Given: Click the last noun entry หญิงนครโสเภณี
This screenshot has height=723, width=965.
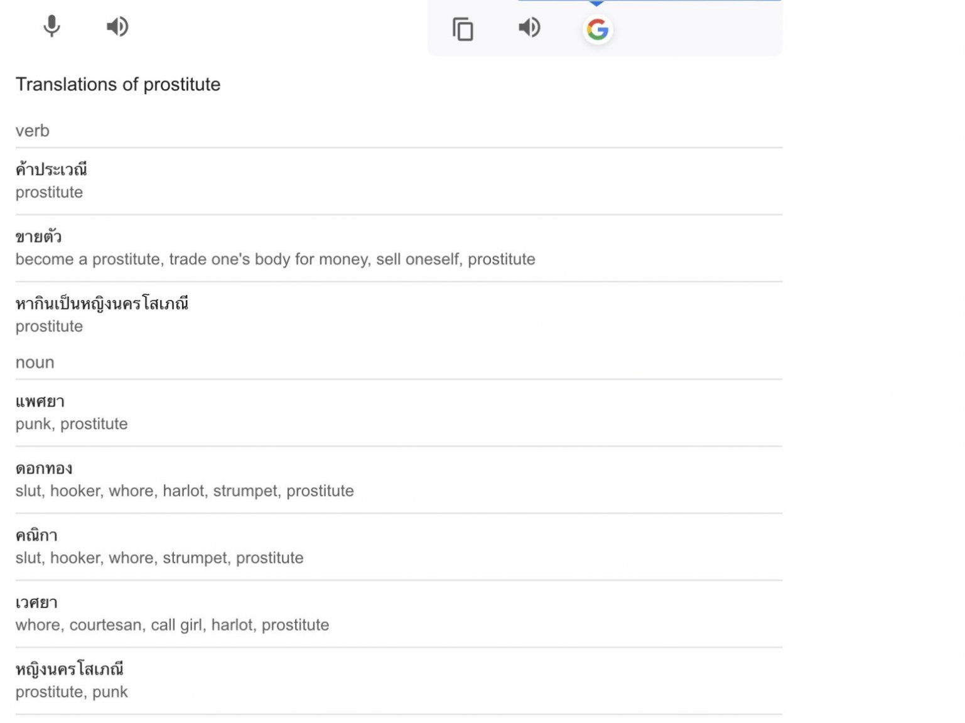Looking at the screenshot, I should pos(69,670).
